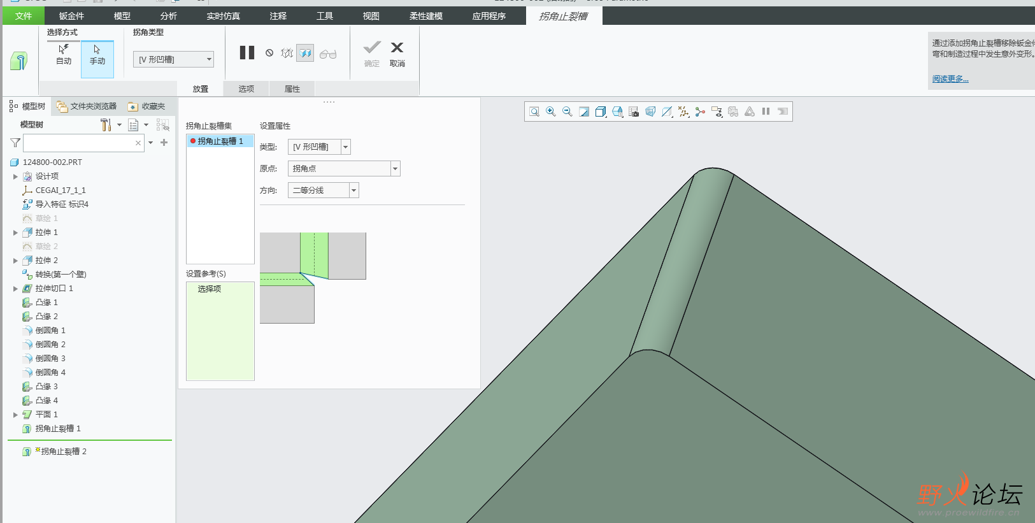The height and width of the screenshot is (523, 1035).
Task: Confirm with the 确定 checkmark button
Action: coord(372,54)
